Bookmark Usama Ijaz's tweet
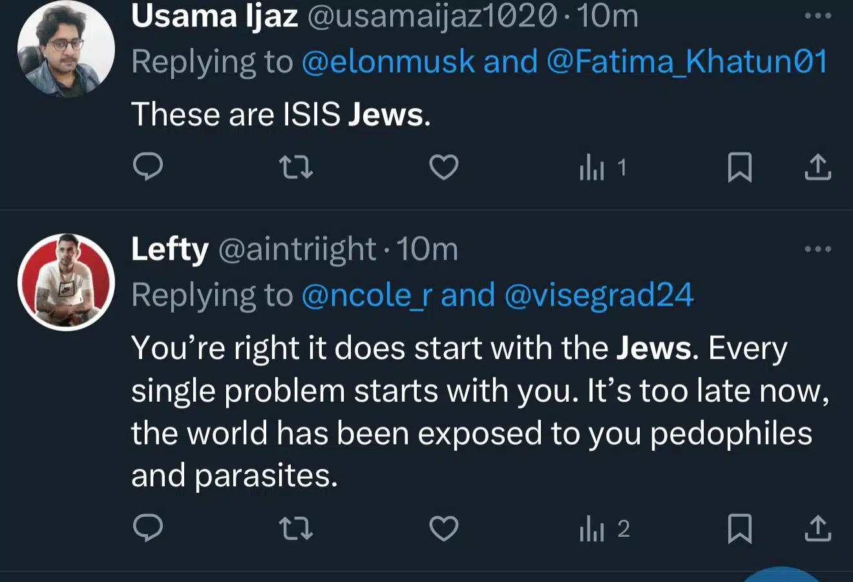853x582 pixels. [739, 167]
